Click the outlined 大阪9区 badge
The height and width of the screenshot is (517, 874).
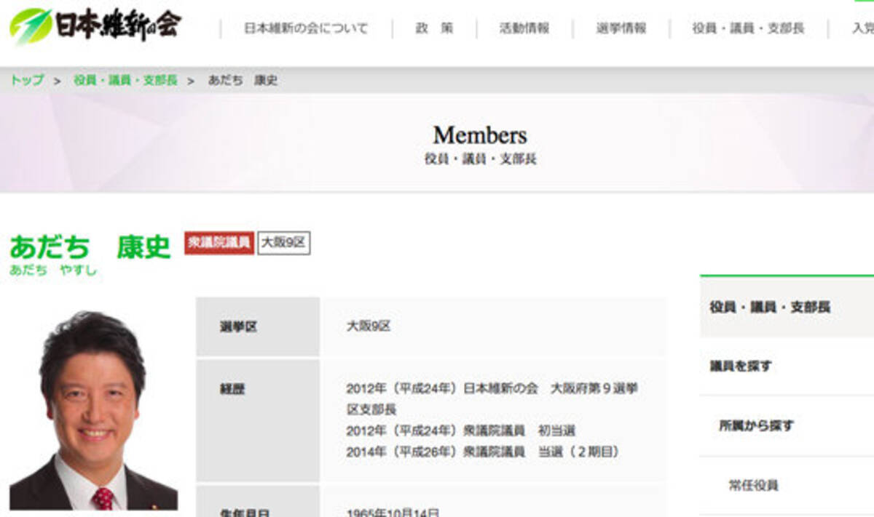pos(283,243)
